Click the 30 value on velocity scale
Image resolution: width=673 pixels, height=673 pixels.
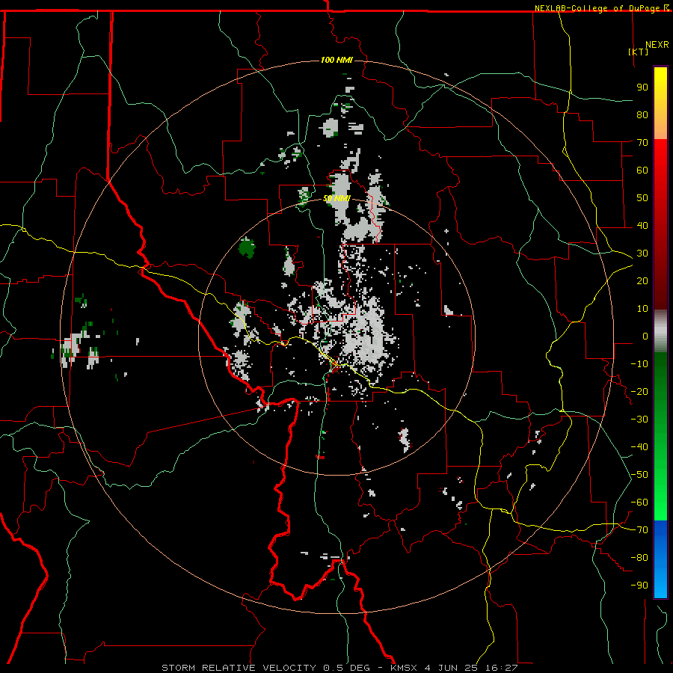(642, 253)
